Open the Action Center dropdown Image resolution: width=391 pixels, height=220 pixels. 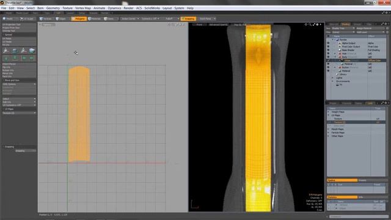click(x=130, y=19)
